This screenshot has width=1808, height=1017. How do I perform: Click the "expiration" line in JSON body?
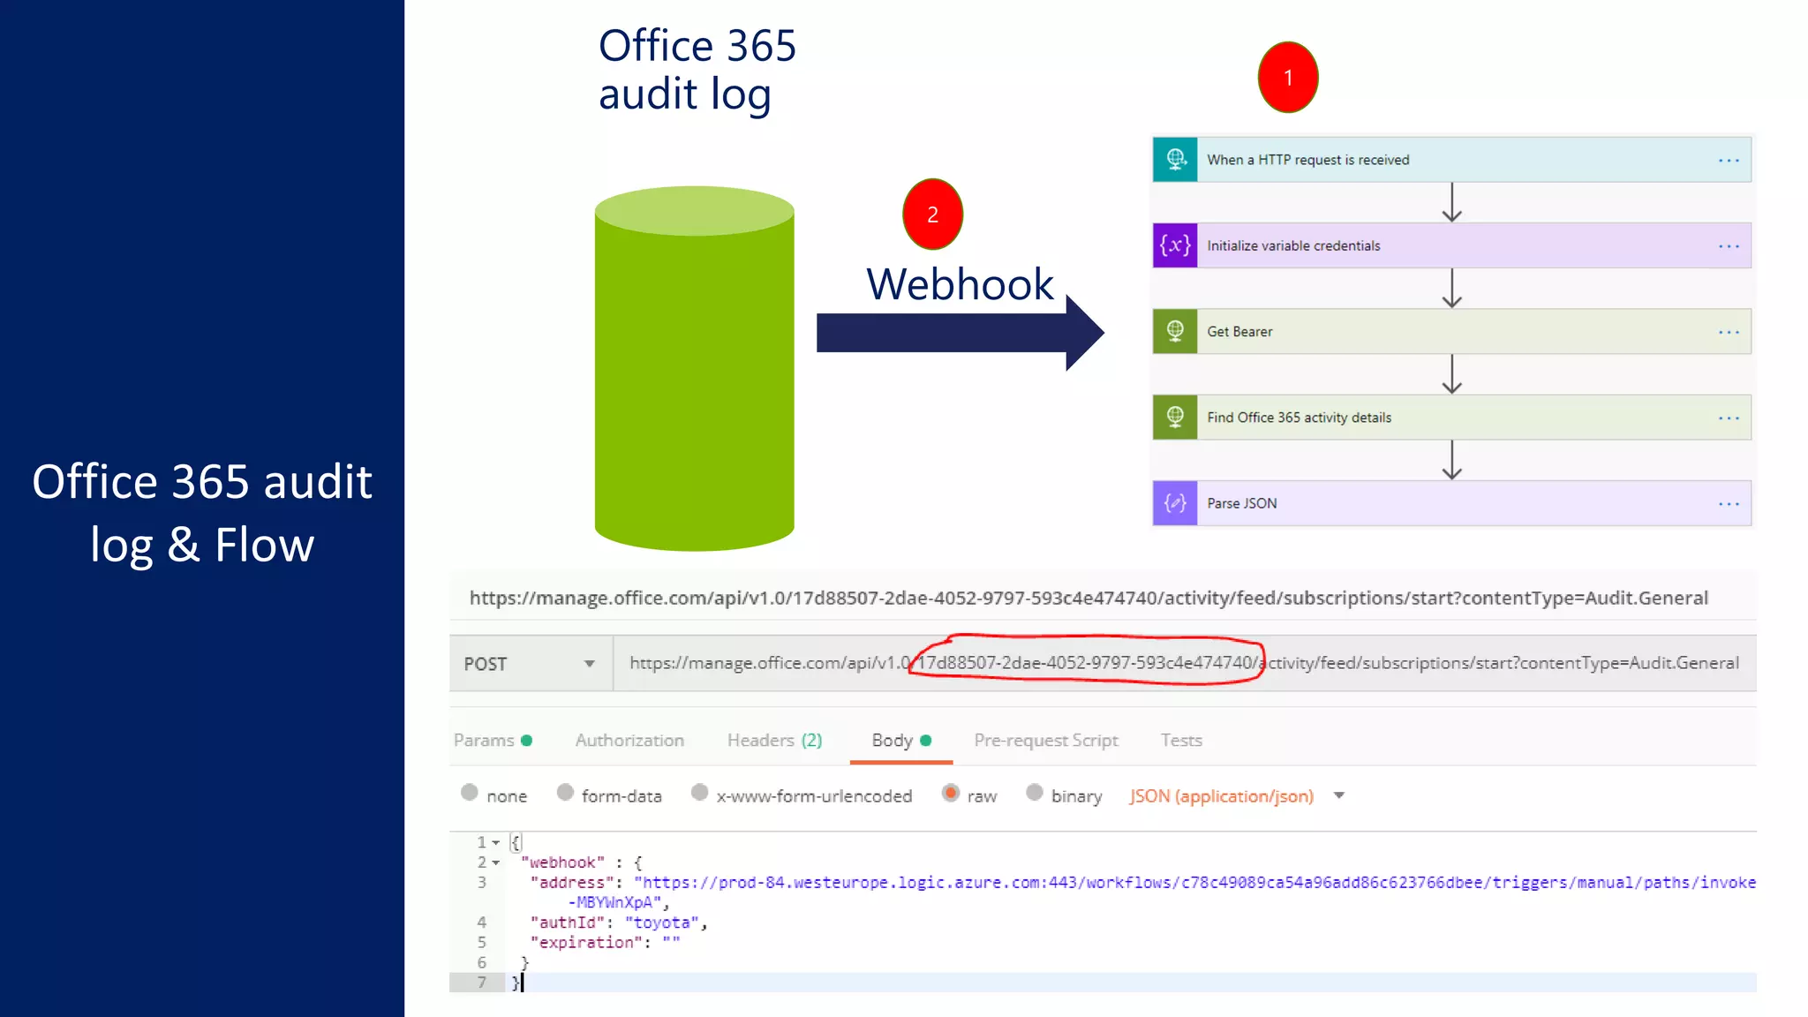(606, 943)
